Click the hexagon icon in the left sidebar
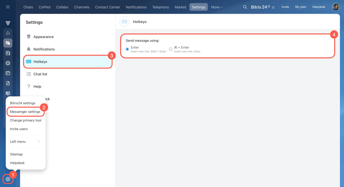This screenshot has height=187, width=344. tap(8, 63)
